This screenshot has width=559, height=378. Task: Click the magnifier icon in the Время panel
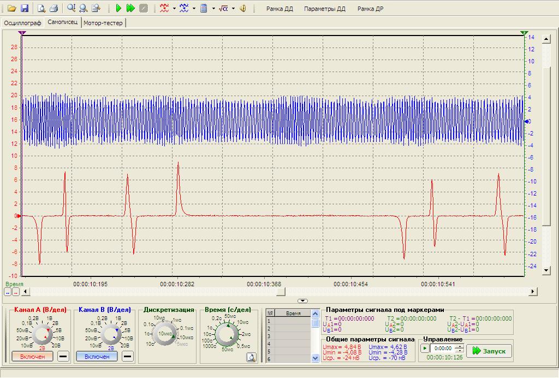pos(251,357)
